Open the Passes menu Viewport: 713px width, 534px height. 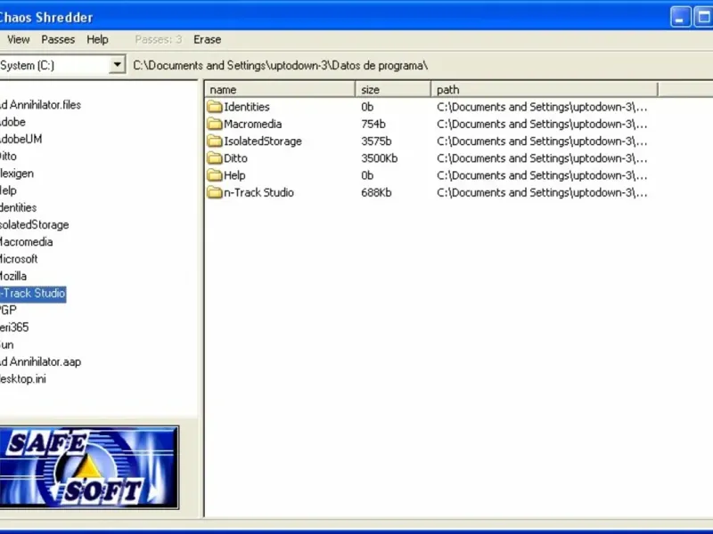click(x=58, y=39)
